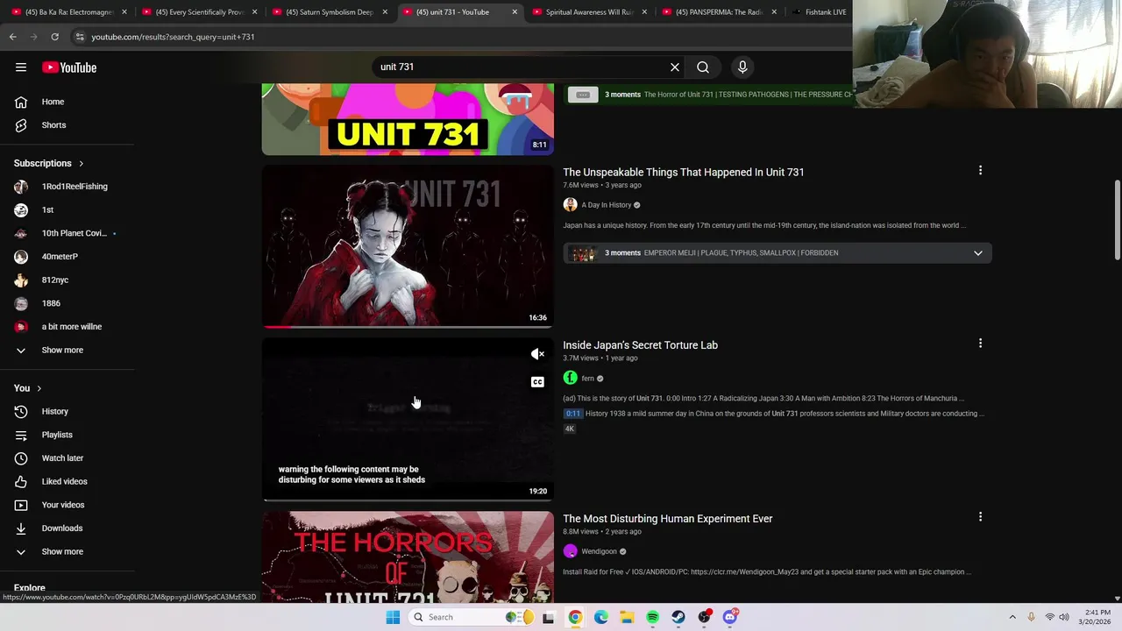Play the geisha Unit 731 thumbnail video
1122x631 pixels.
point(408,245)
